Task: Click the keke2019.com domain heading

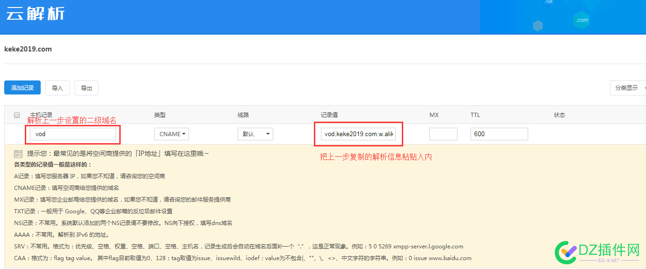Action: tap(28, 49)
